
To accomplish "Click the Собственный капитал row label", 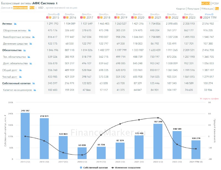I will point(16,83).
